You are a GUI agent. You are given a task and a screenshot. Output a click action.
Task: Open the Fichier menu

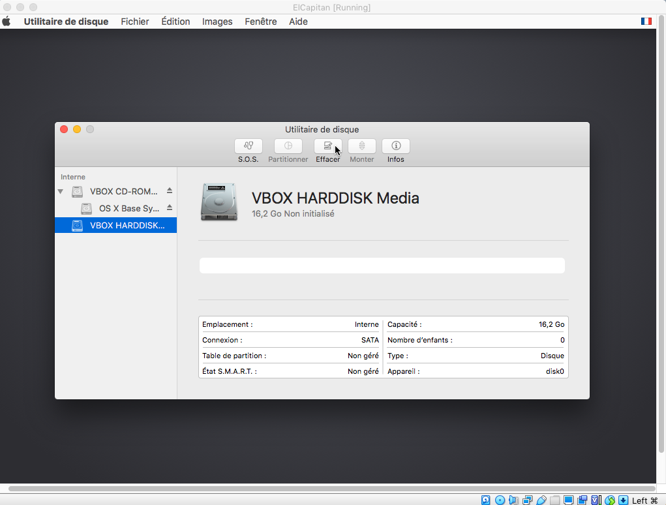(134, 22)
